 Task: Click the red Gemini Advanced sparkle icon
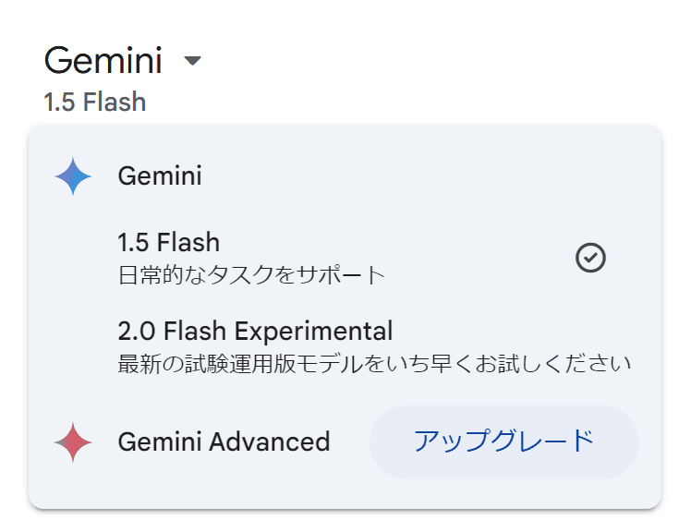73,442
